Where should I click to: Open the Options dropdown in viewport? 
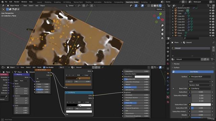pyautogui.click(x=160, y=9)
